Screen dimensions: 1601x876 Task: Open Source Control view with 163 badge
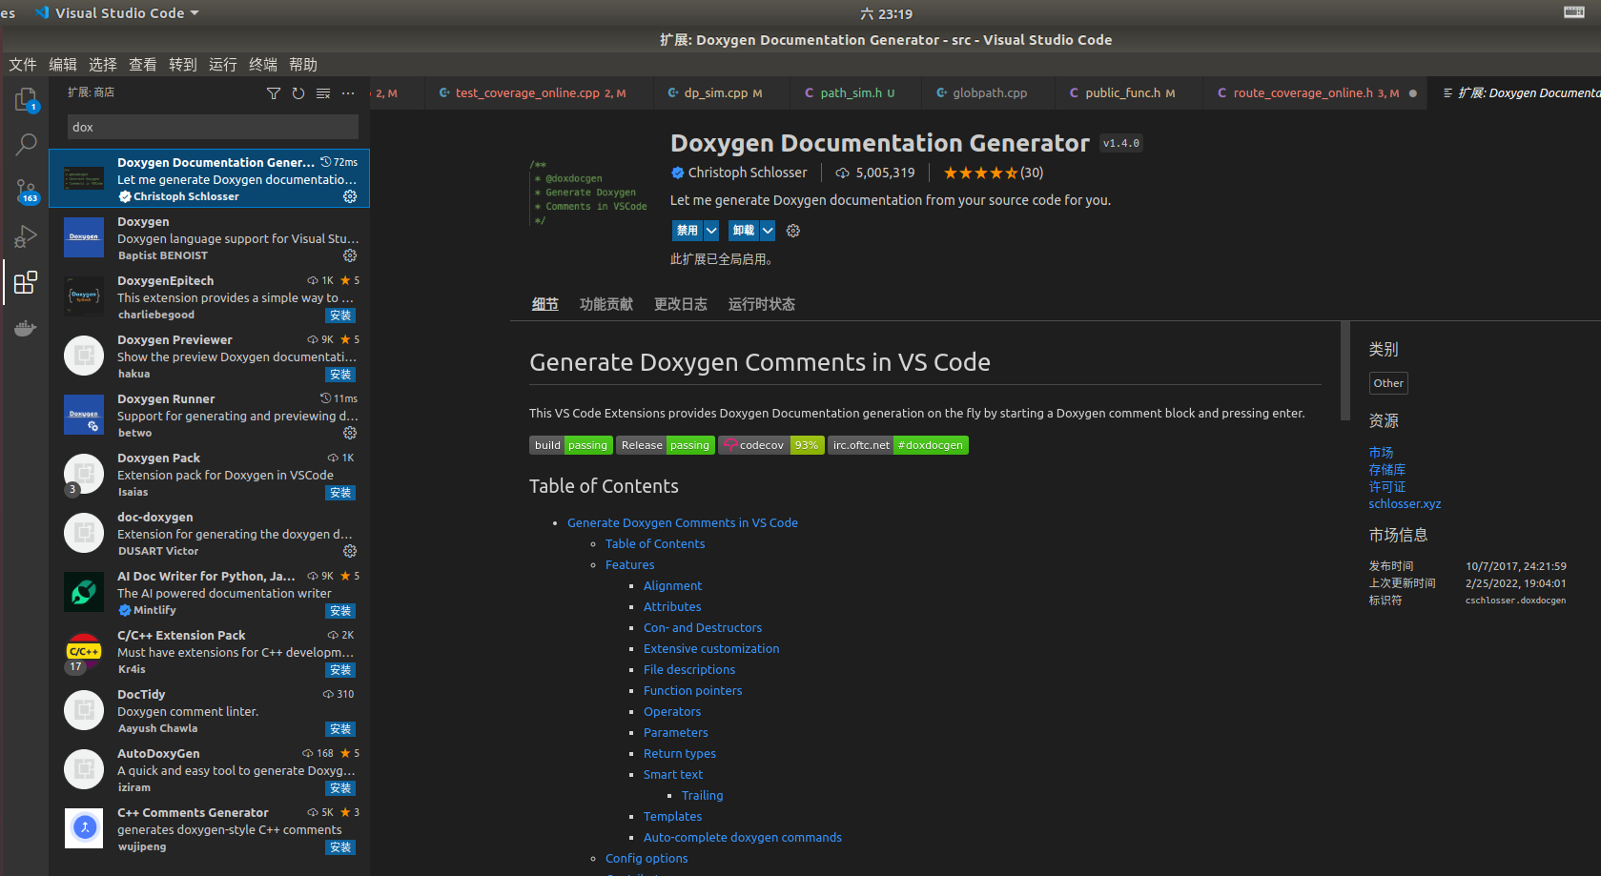[26, 191]
